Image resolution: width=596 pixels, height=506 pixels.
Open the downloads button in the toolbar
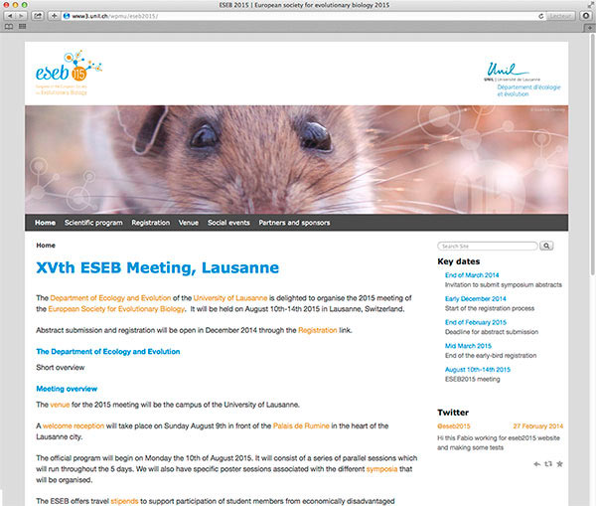tap(586, 16)
